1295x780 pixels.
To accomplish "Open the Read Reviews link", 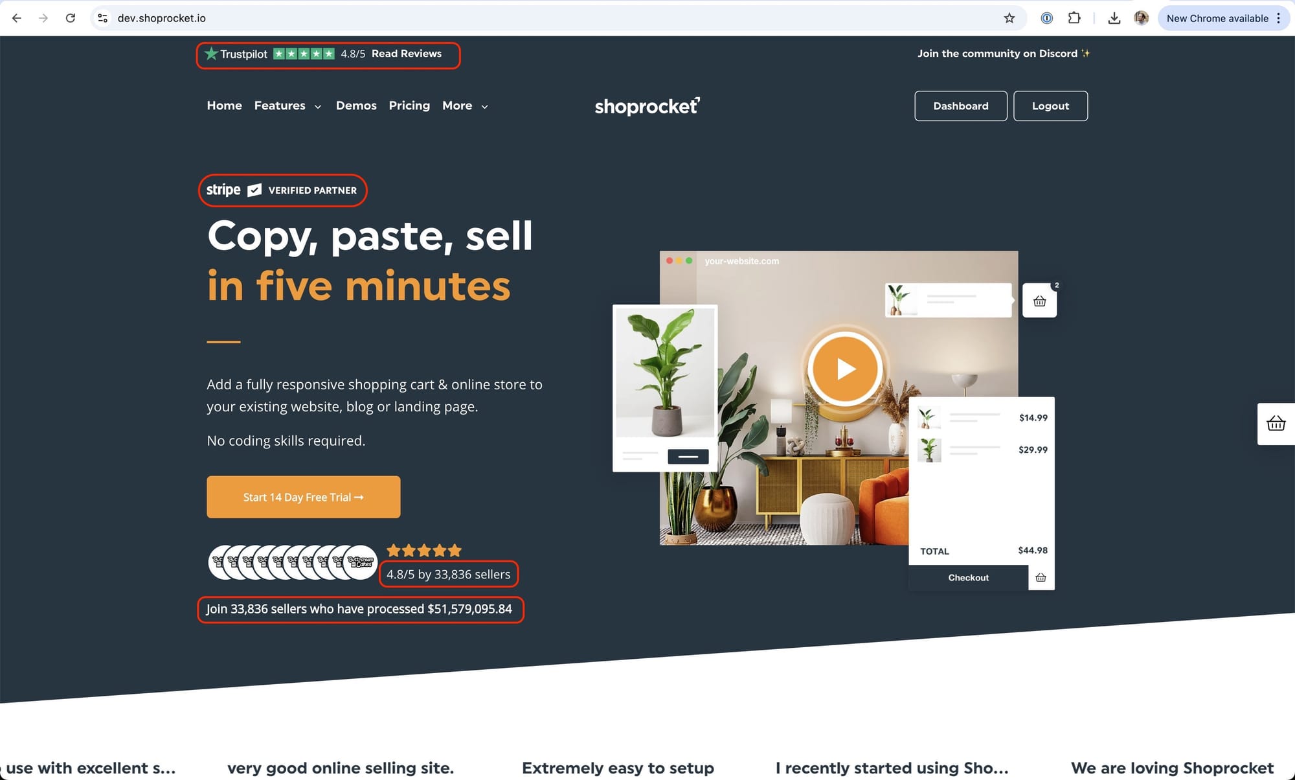I will pos(407,54).
